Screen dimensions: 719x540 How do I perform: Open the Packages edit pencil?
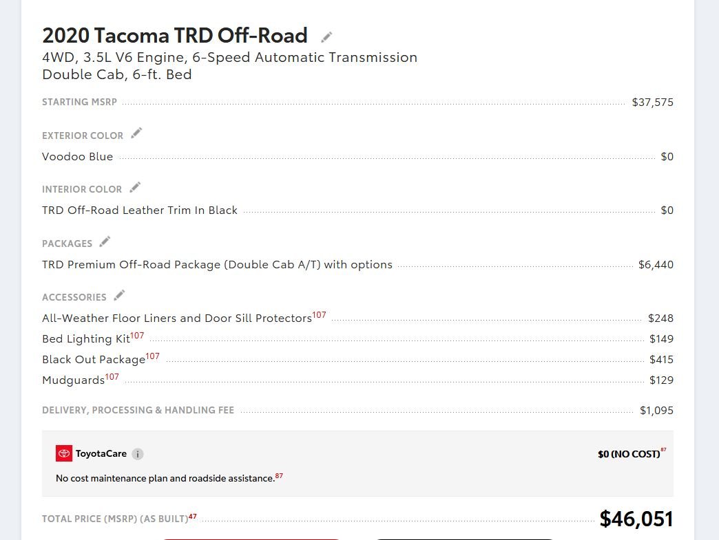click(105, 241)
